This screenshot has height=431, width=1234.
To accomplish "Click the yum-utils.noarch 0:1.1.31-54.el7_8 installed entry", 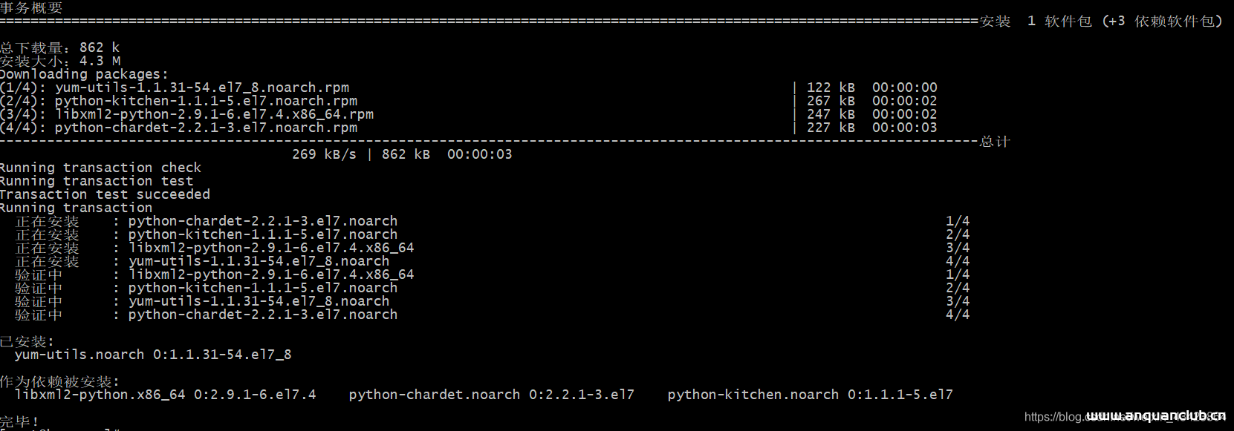I will 153,355.
